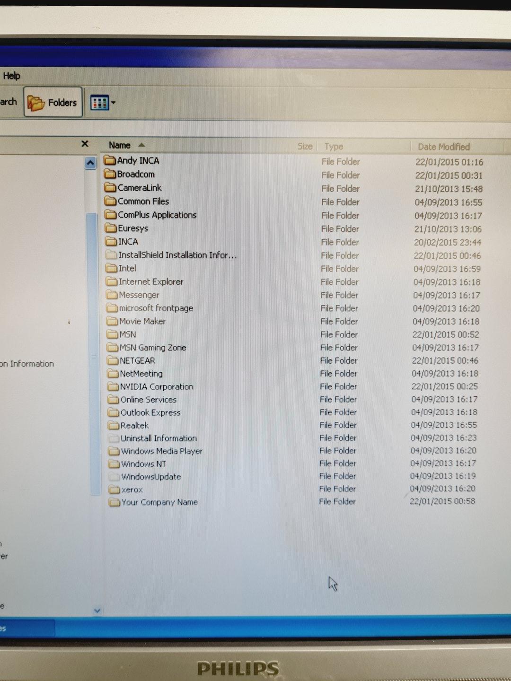Select the MSN Gaming Zone folder icon
The image size is (511, 681).
[x=113, y=348]
